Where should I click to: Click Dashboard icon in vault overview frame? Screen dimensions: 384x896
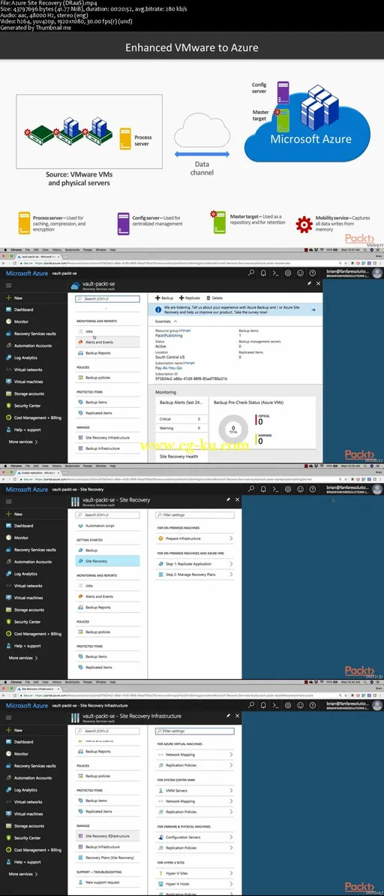click(x=8, y=309)
